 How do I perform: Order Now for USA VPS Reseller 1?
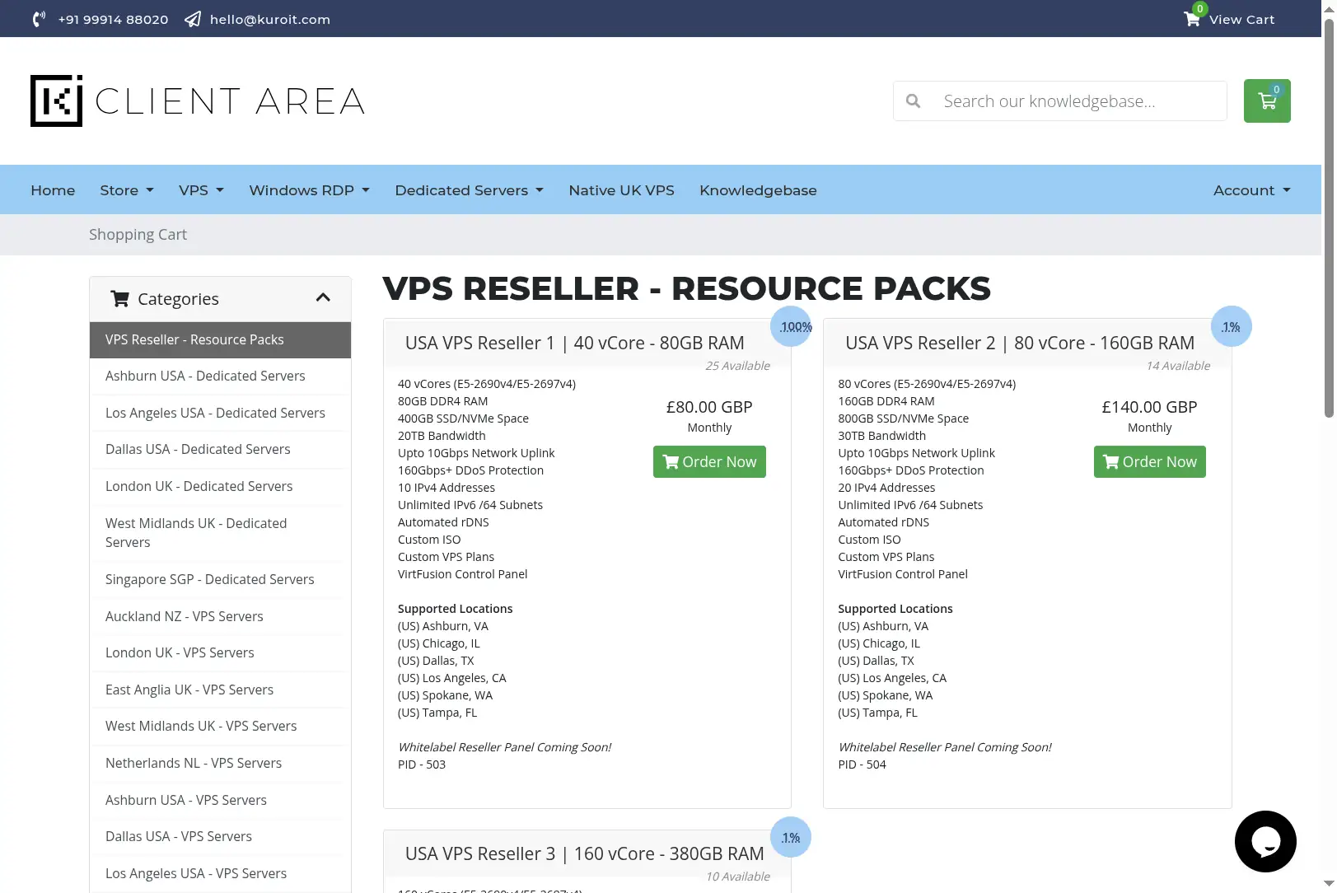click(709, 461)
